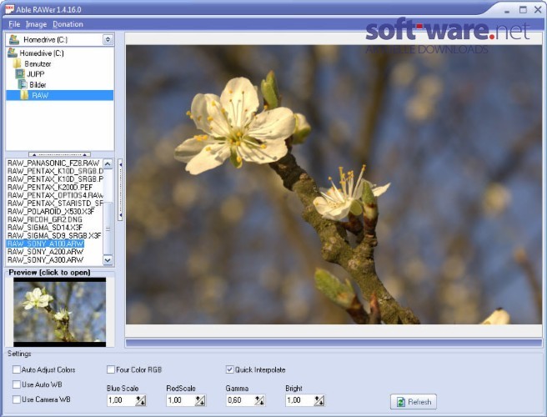Click file list scroll down arrow
This screenshot has width=547, height=417.
pos(108,260)
